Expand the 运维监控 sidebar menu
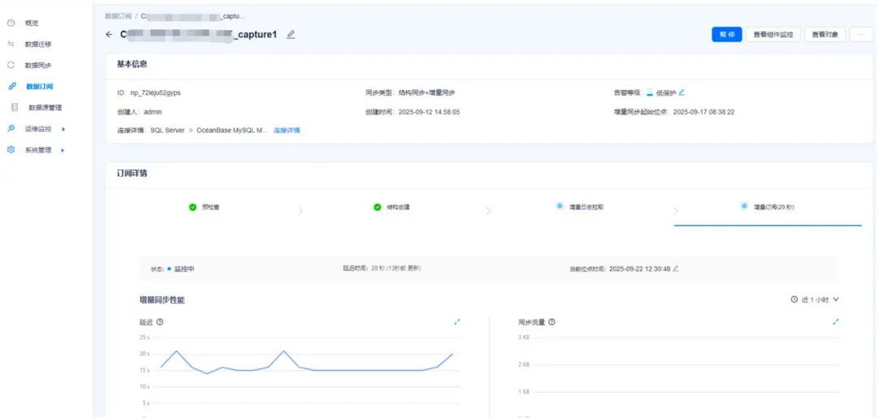This screenshot has width=877, height=418. coord(38,128)
